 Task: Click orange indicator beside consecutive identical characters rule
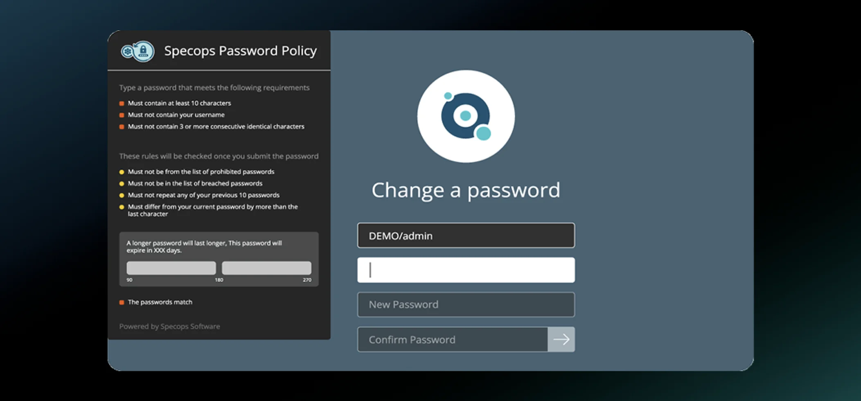tap(122, 127)
